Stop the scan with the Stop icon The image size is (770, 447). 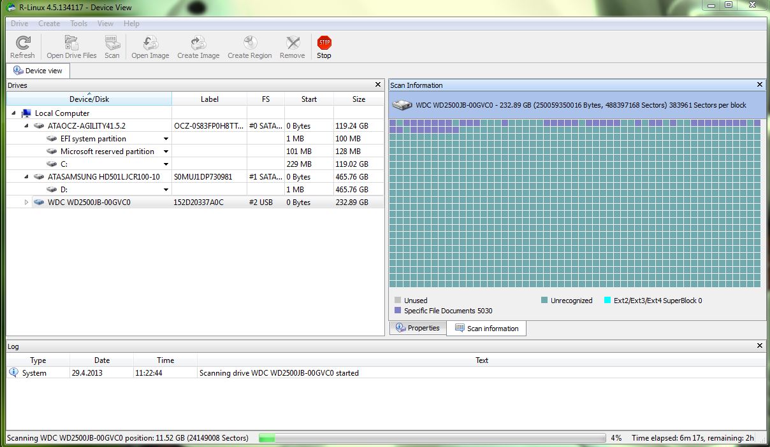pos(324,43)
